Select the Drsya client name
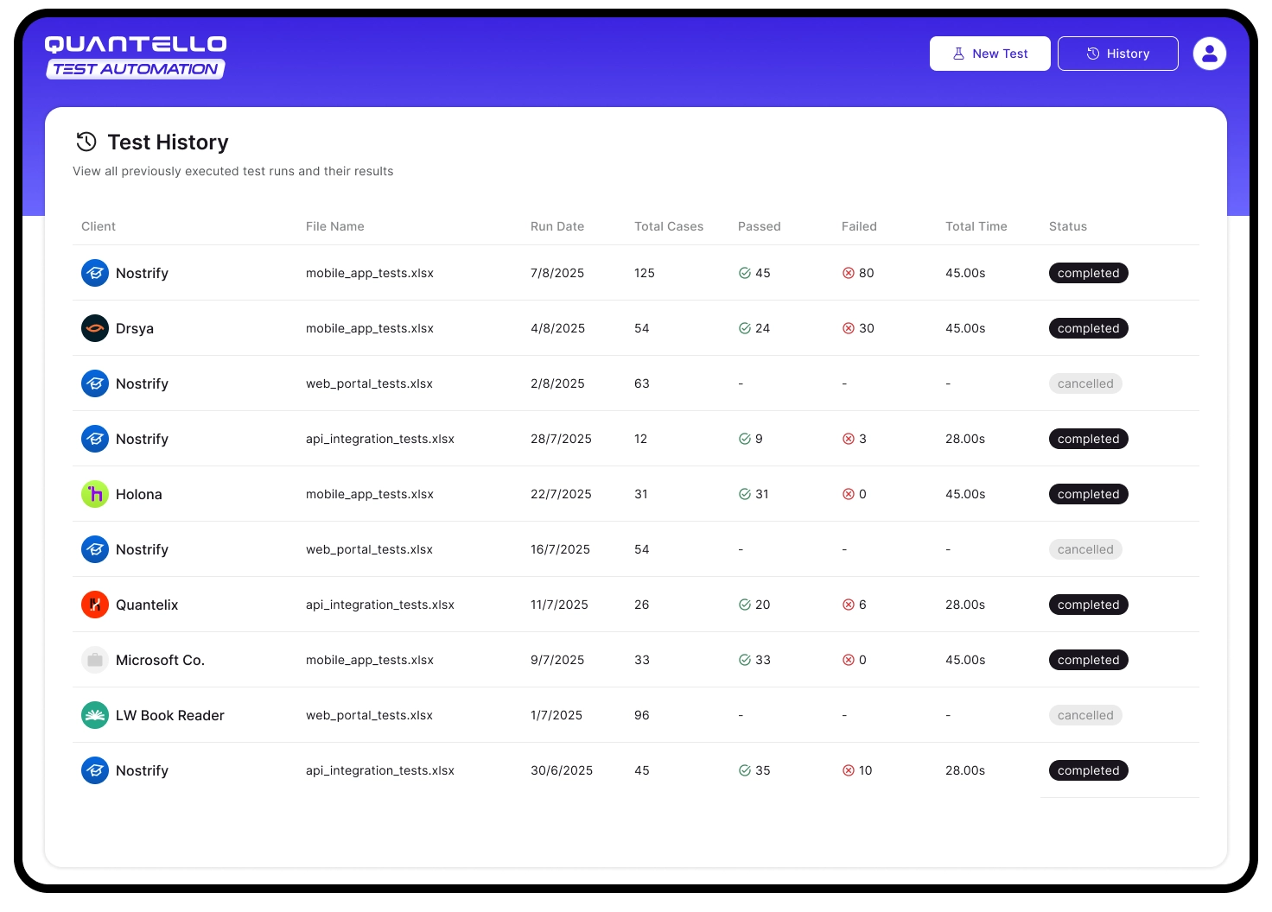This screenshot has width=1272, height=912. [x=135, y=328]
